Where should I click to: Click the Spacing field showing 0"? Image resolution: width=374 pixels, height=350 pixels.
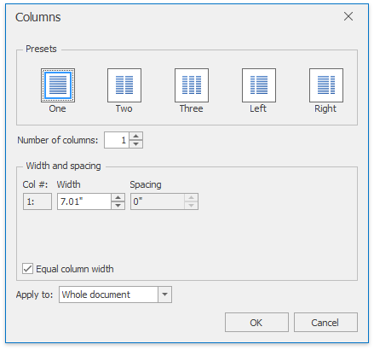coord(158,201)
